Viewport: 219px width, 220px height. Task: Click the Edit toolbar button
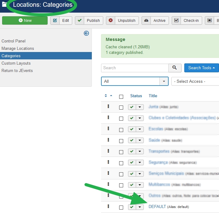[61, 21]
